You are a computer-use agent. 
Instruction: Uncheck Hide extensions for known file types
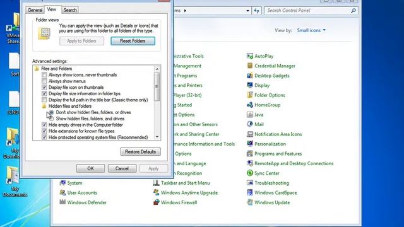[44, 131]
